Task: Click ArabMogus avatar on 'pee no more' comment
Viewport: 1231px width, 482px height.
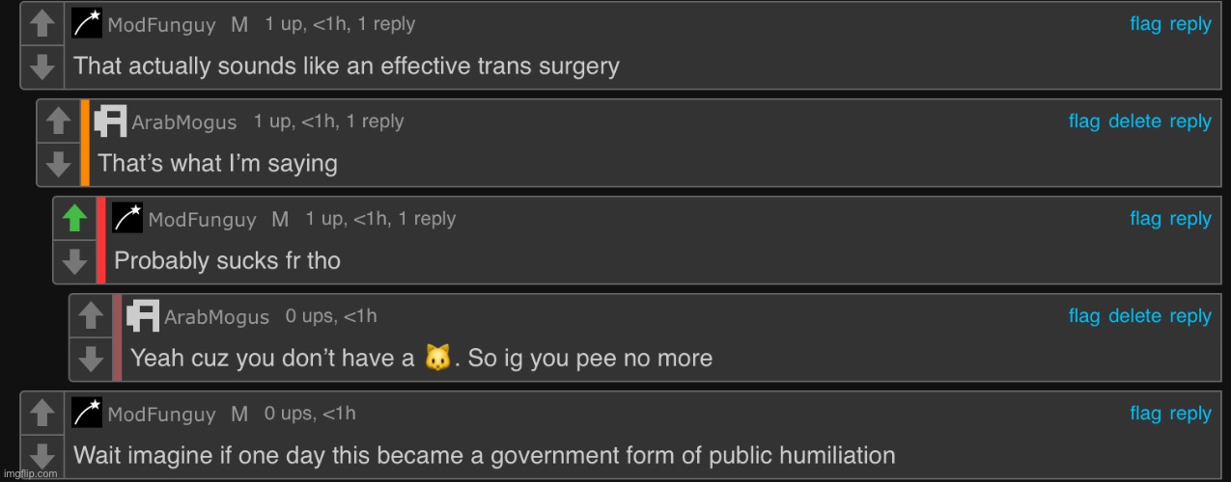Action: pos(143,316)
